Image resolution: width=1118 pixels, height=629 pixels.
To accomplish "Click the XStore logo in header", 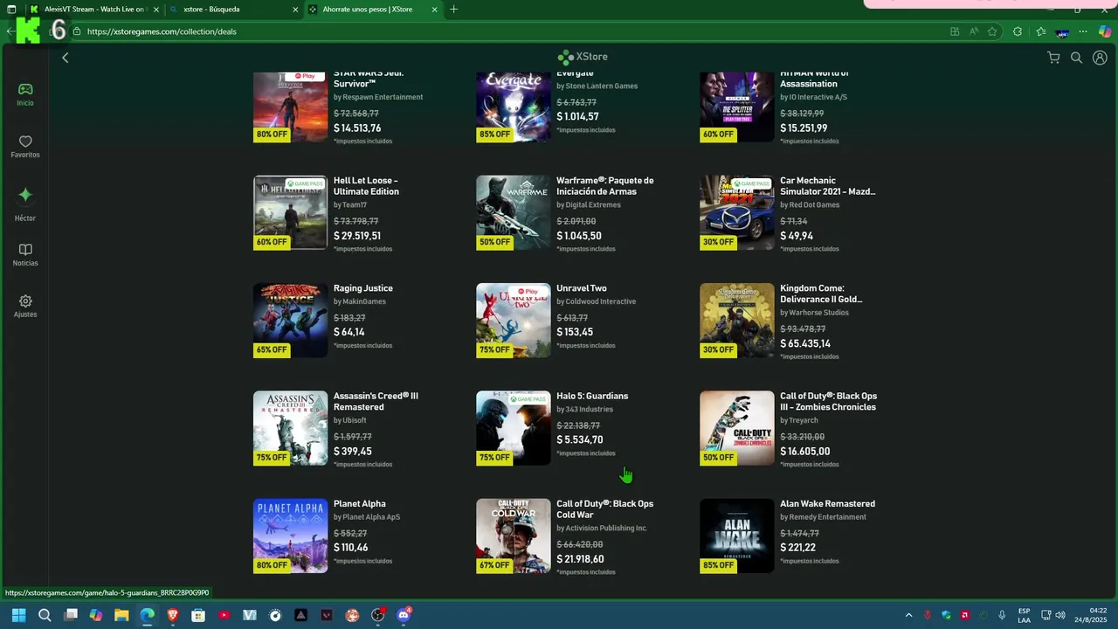I will tap(583, 57).
